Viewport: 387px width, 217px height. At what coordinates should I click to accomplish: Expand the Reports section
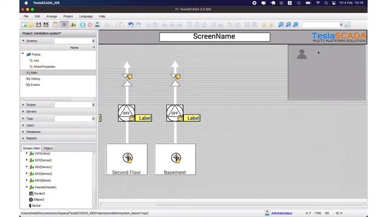coord(23,138)
